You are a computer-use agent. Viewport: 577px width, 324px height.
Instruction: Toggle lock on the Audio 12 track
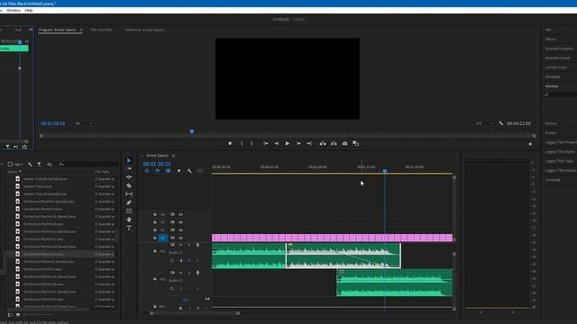[155, 279]
